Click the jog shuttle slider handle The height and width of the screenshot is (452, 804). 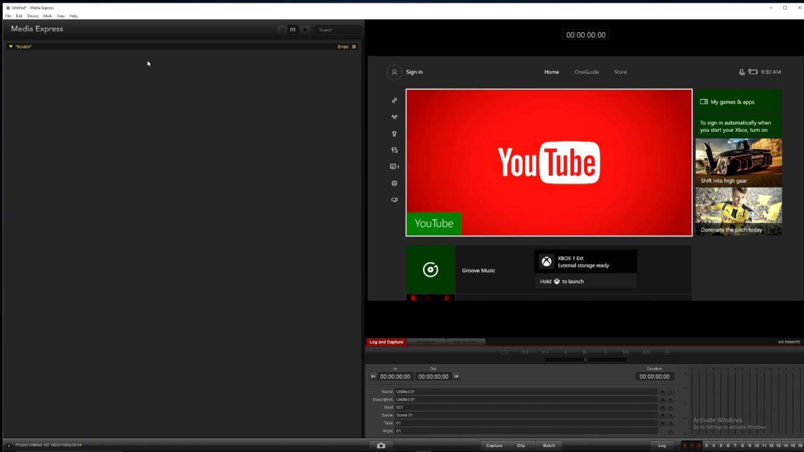585,360
